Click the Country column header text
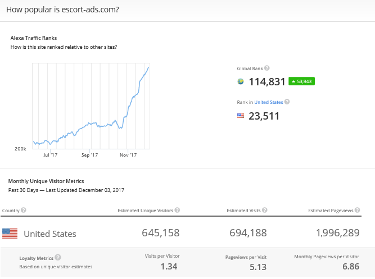Image resolution: width=375 pixels, height=279 pixels. [x=11, y=211]
